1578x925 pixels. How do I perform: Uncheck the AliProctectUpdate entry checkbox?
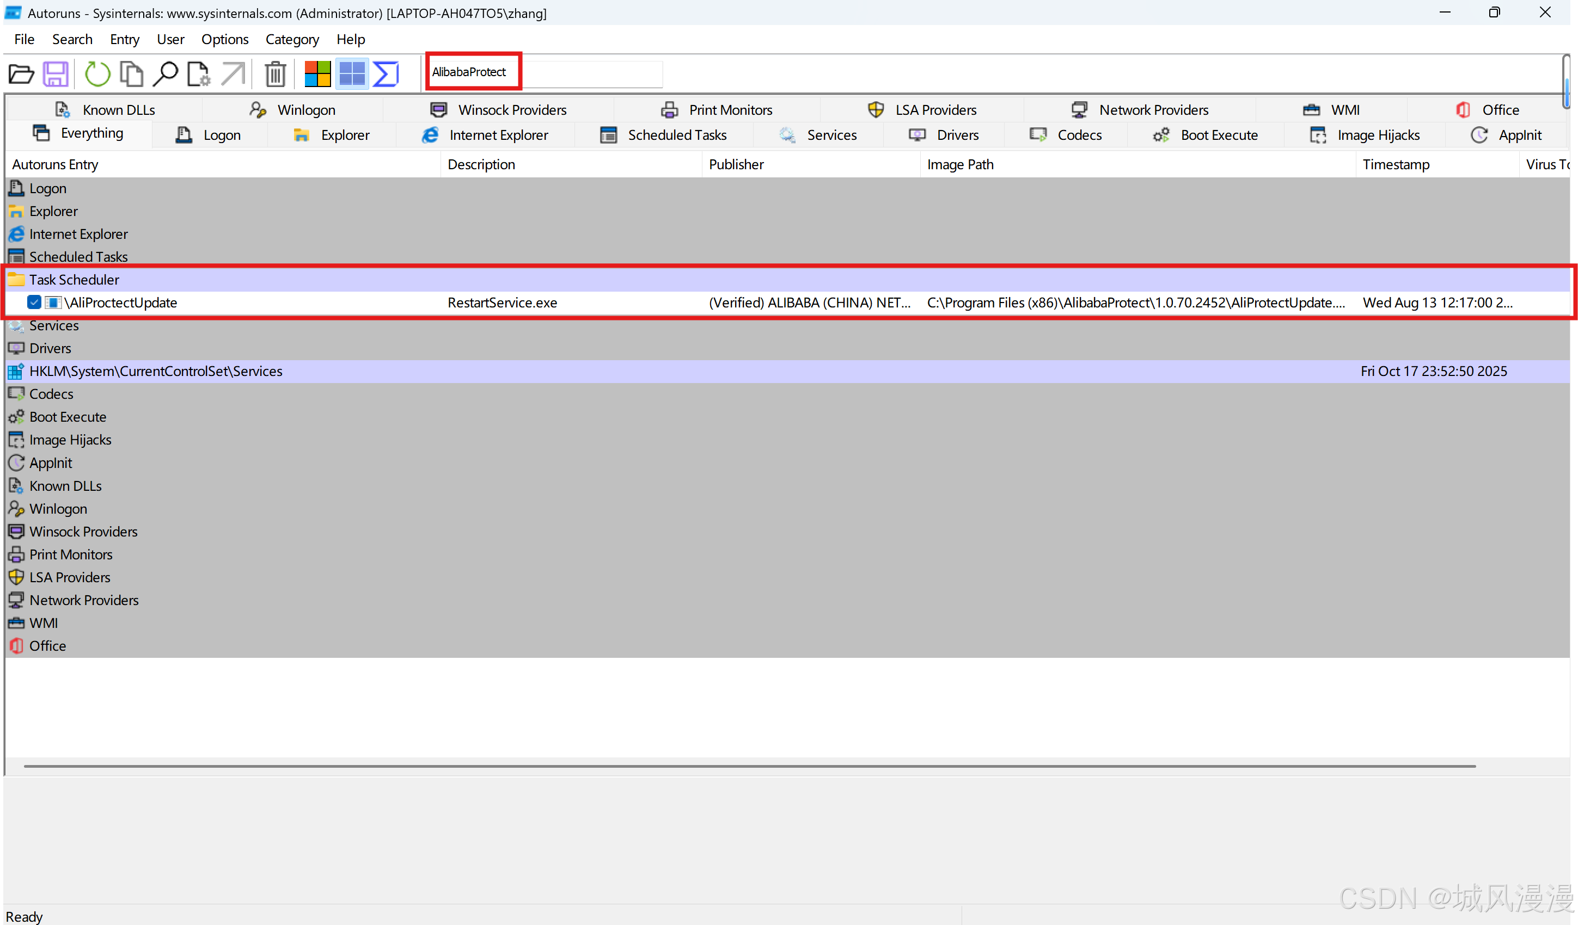tap(34, 303)
